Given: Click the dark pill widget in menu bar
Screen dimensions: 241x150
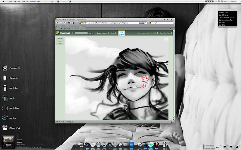Looking at the screenshot, I should click(x=210, y=1).
